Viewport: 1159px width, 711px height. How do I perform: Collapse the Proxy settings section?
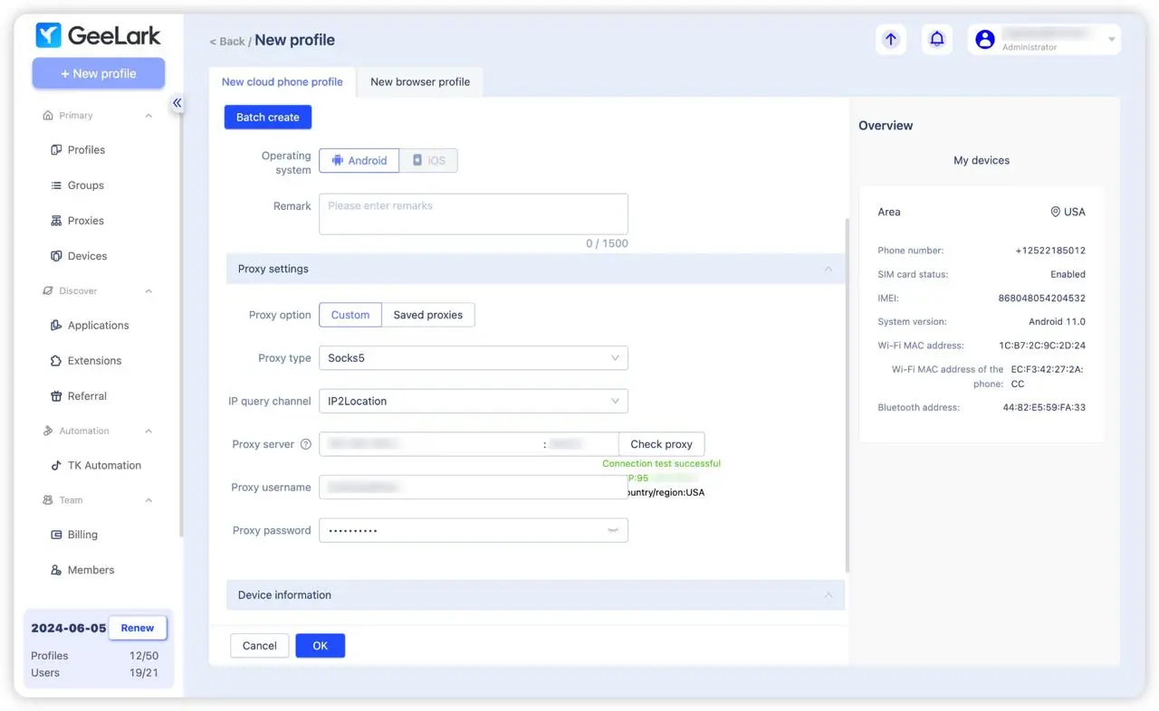(x=828, y=269)
